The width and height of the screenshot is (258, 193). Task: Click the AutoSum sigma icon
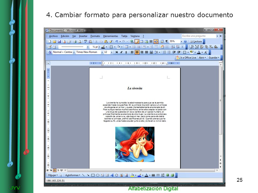pos(182,47)
